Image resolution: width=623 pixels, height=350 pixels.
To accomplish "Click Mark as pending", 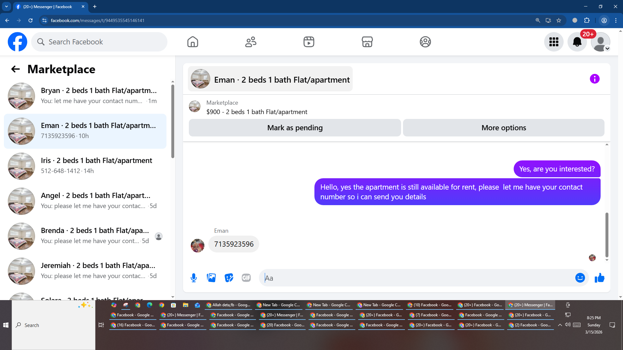I will pyautogui.click(x=295, y=128).
